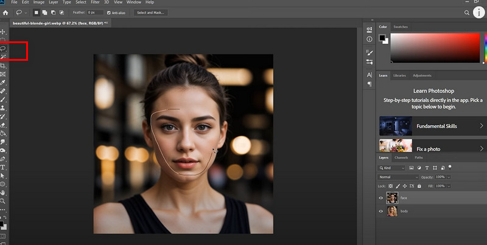
Task: Choose Add to Selection mode
Action: (44, 13)
